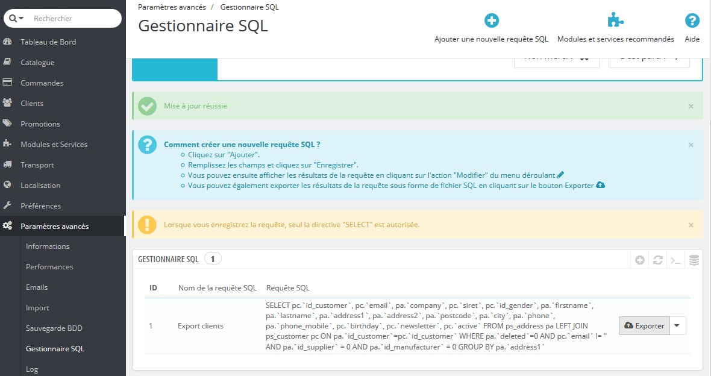711x376 pixels.
Task: Click the Catalogue book icon
Action: (7, 61)
